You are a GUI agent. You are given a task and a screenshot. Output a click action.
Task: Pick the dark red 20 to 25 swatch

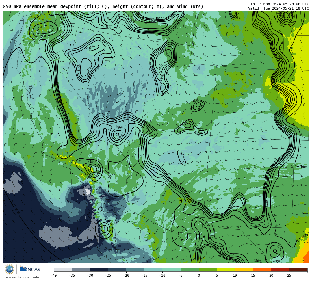[x=280, y=270]
